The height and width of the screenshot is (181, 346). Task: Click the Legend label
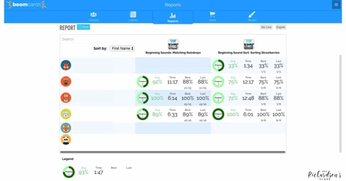click(68, 159)
